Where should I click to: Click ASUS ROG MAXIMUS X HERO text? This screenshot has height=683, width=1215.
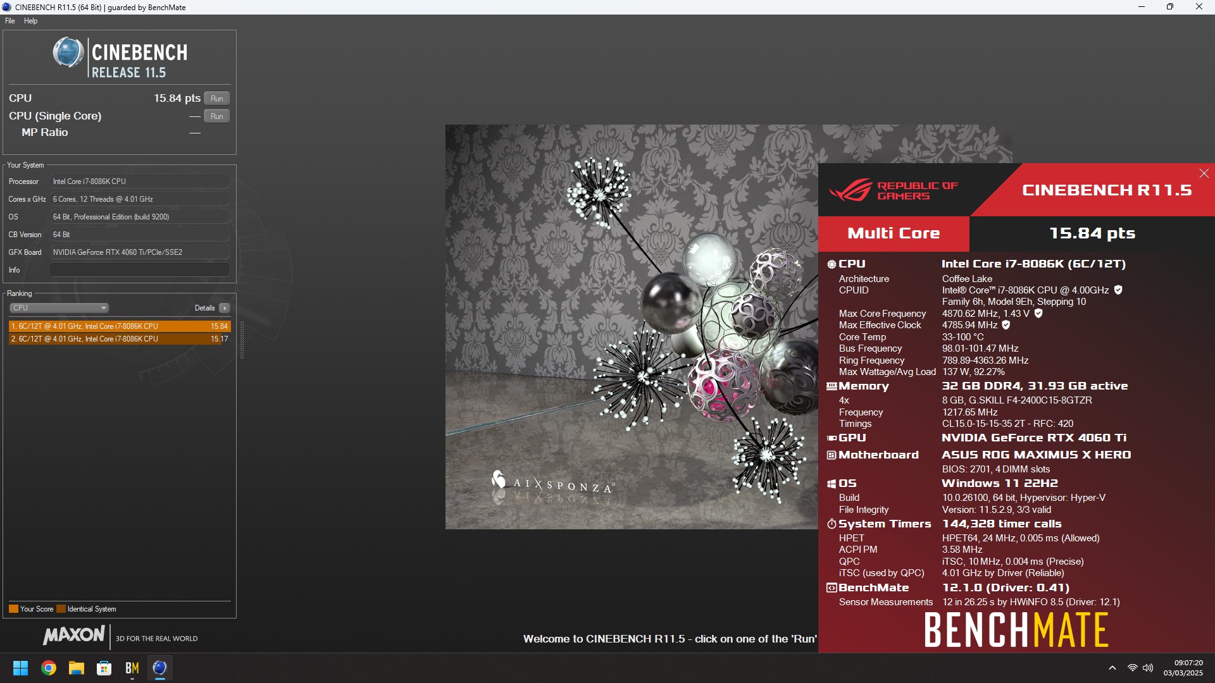pos(1036,455)
